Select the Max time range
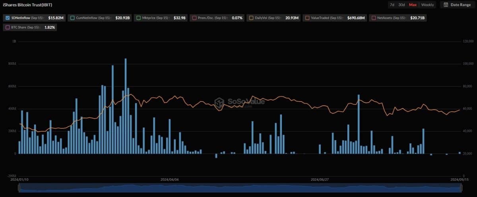Image resolution: width=477 pixels, height=197 pixels. [x=413, y=5]
